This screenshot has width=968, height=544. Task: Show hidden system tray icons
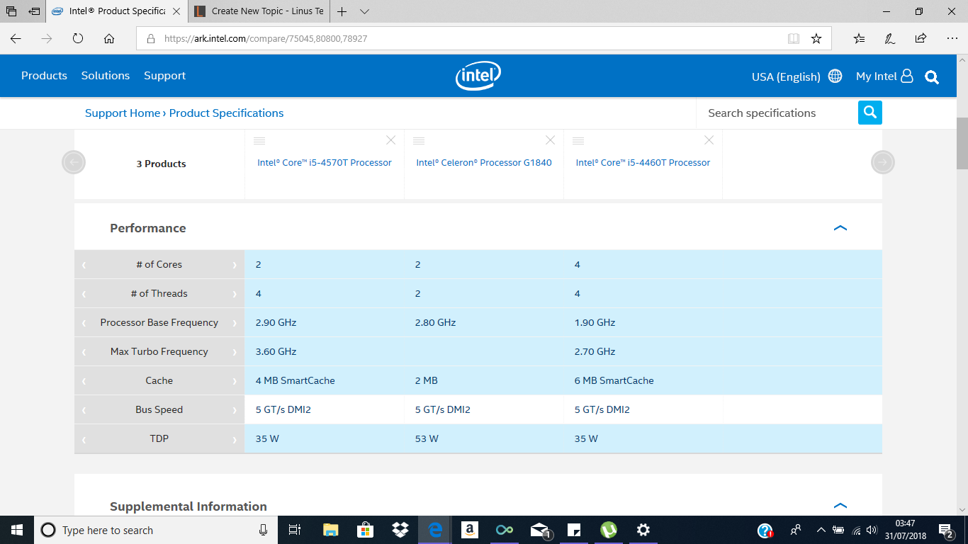coord(821,530)
